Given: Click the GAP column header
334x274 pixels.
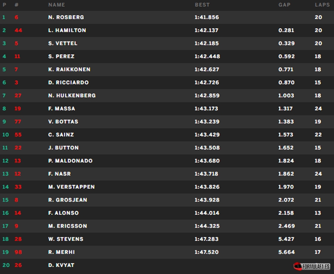Looking at the screenshot, I should click(x=284, y=5).
